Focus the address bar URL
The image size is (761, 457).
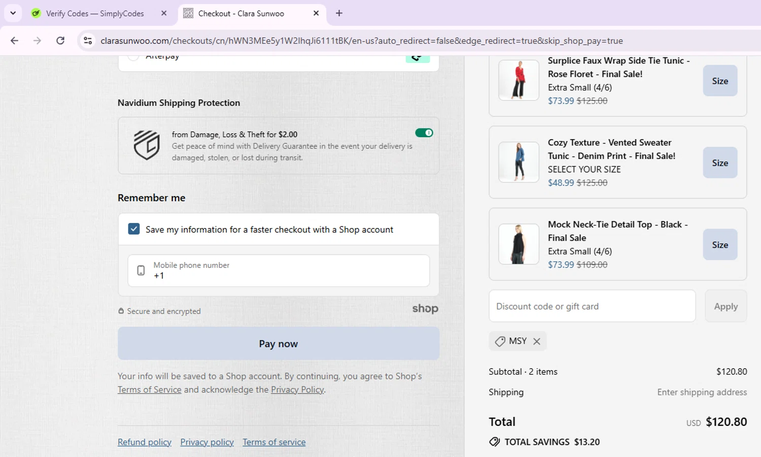click(x=361, y=41)
